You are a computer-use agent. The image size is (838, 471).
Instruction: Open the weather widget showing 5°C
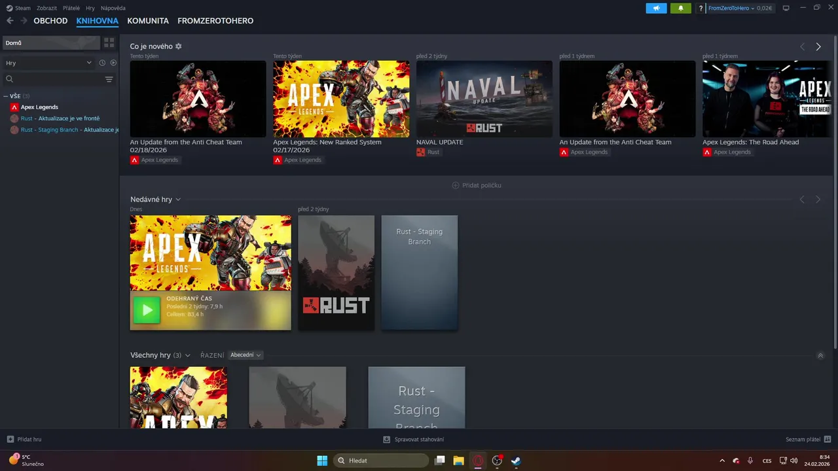click(x=26, y=461)
